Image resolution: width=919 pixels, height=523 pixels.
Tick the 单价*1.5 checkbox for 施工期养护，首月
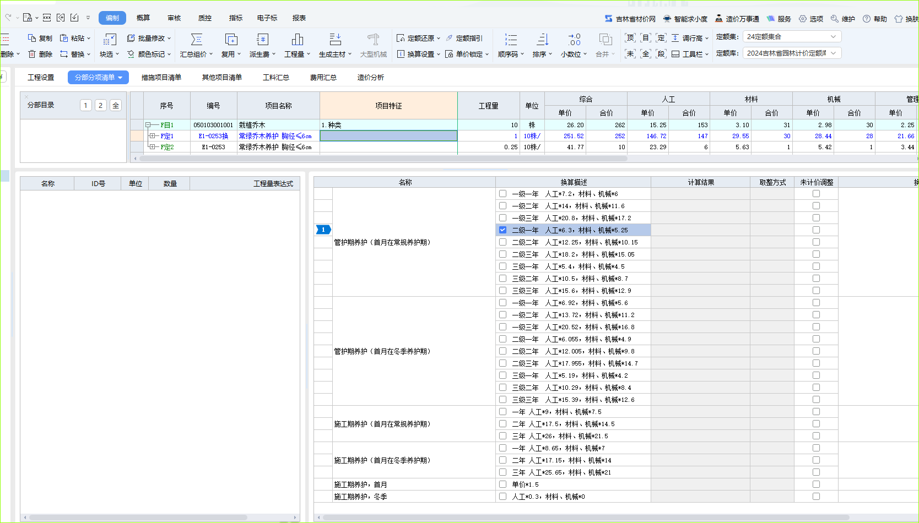tap(502, 484)
